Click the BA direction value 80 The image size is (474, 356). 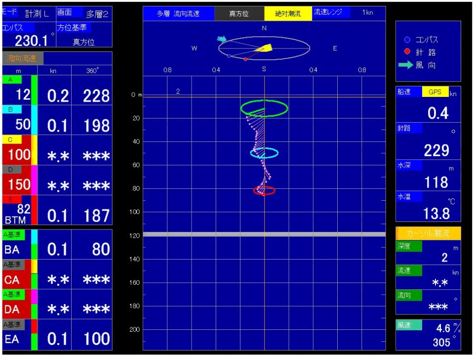(101, 249)
